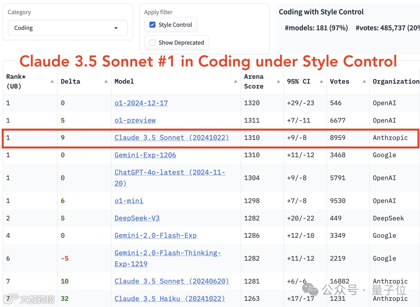Screen dimensions: 420x307
Task: Select votes cell 8959
Action: click(x=338, y=138)
